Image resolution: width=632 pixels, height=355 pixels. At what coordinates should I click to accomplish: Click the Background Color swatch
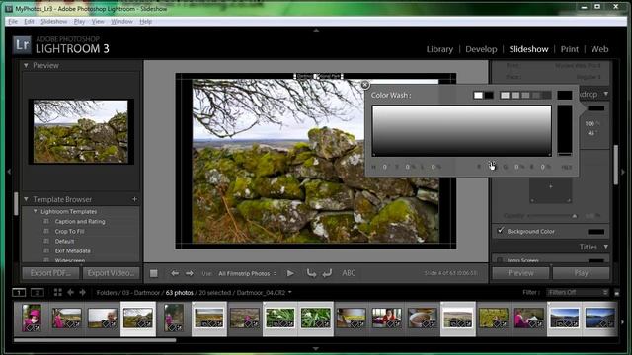pyautogui.click(x=595, y=232)
